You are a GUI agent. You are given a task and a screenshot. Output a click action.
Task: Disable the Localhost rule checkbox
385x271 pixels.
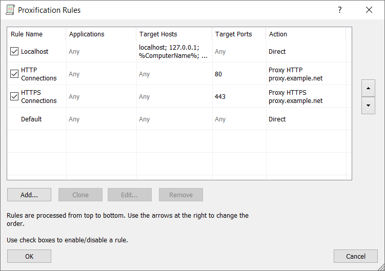point(14,51)
